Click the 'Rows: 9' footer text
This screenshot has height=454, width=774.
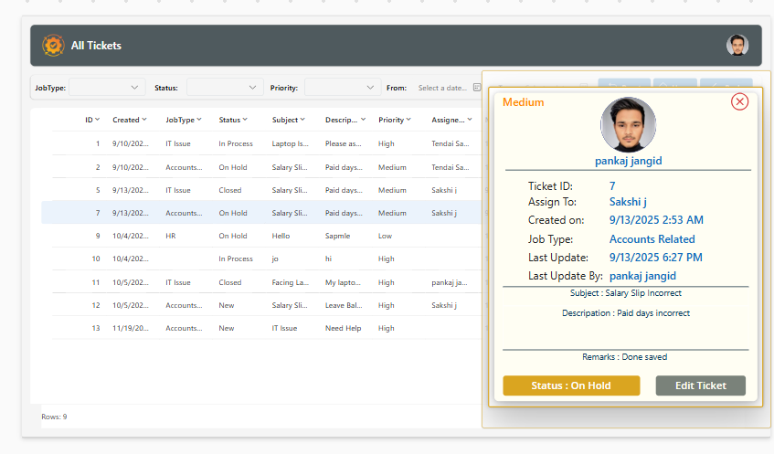click(x=54, y=417)
